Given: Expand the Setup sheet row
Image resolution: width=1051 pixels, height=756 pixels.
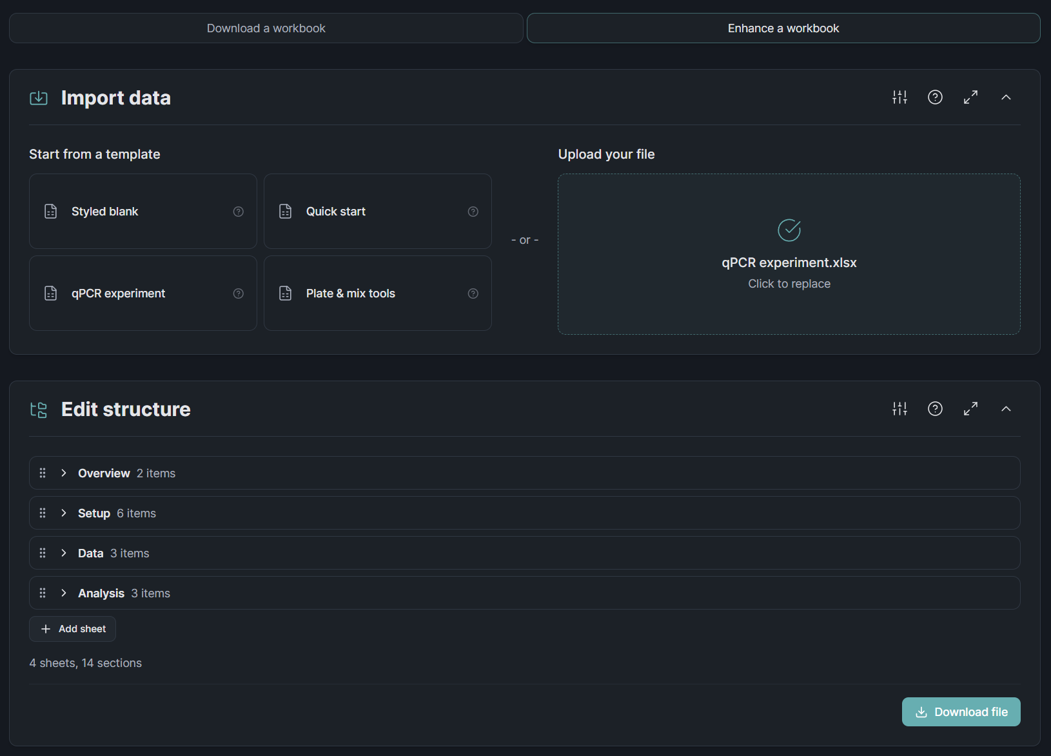Looking at the screenshot, I should pos(64,513).
